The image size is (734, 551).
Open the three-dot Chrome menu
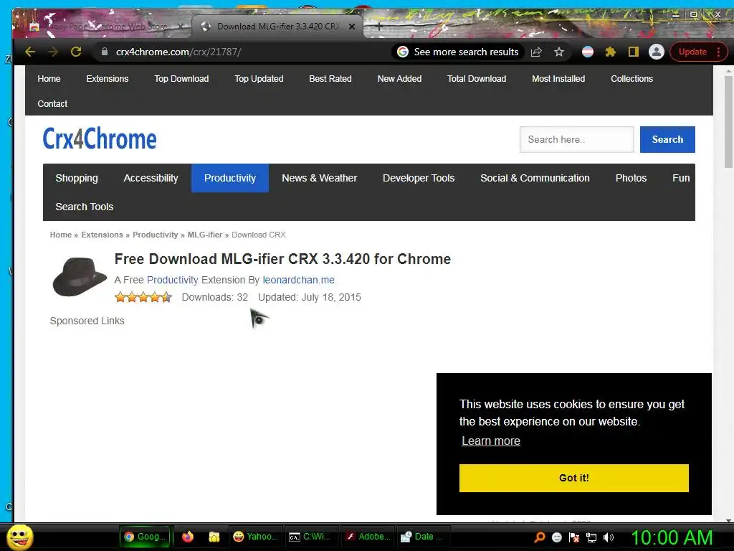718,52
